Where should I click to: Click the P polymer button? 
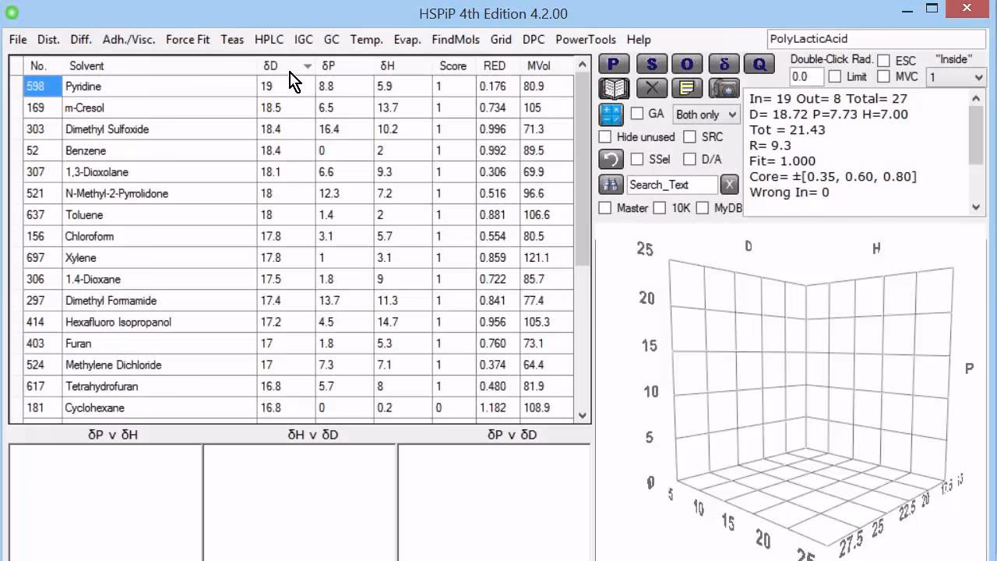point(613,65)
